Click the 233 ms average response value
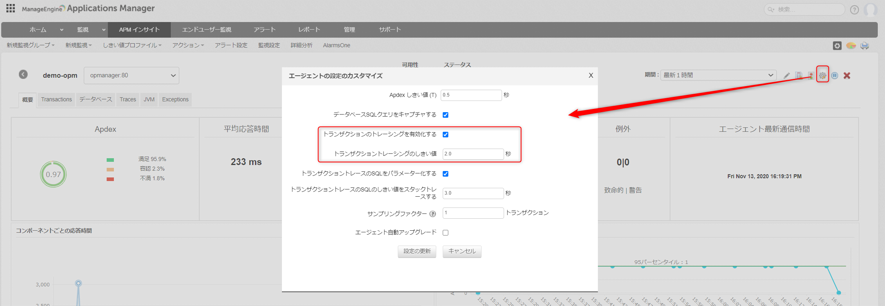885x306 pixels. point(246,162)
